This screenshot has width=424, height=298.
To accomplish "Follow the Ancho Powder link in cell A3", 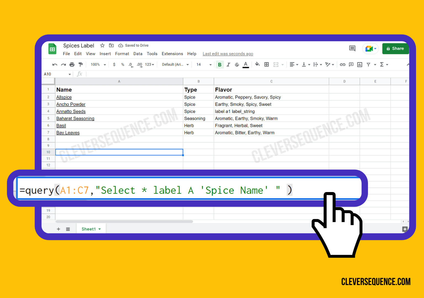I will [71, 104].
